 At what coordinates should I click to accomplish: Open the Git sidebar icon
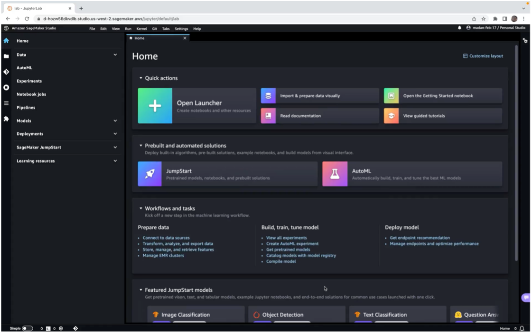click(x=6, y=72)
